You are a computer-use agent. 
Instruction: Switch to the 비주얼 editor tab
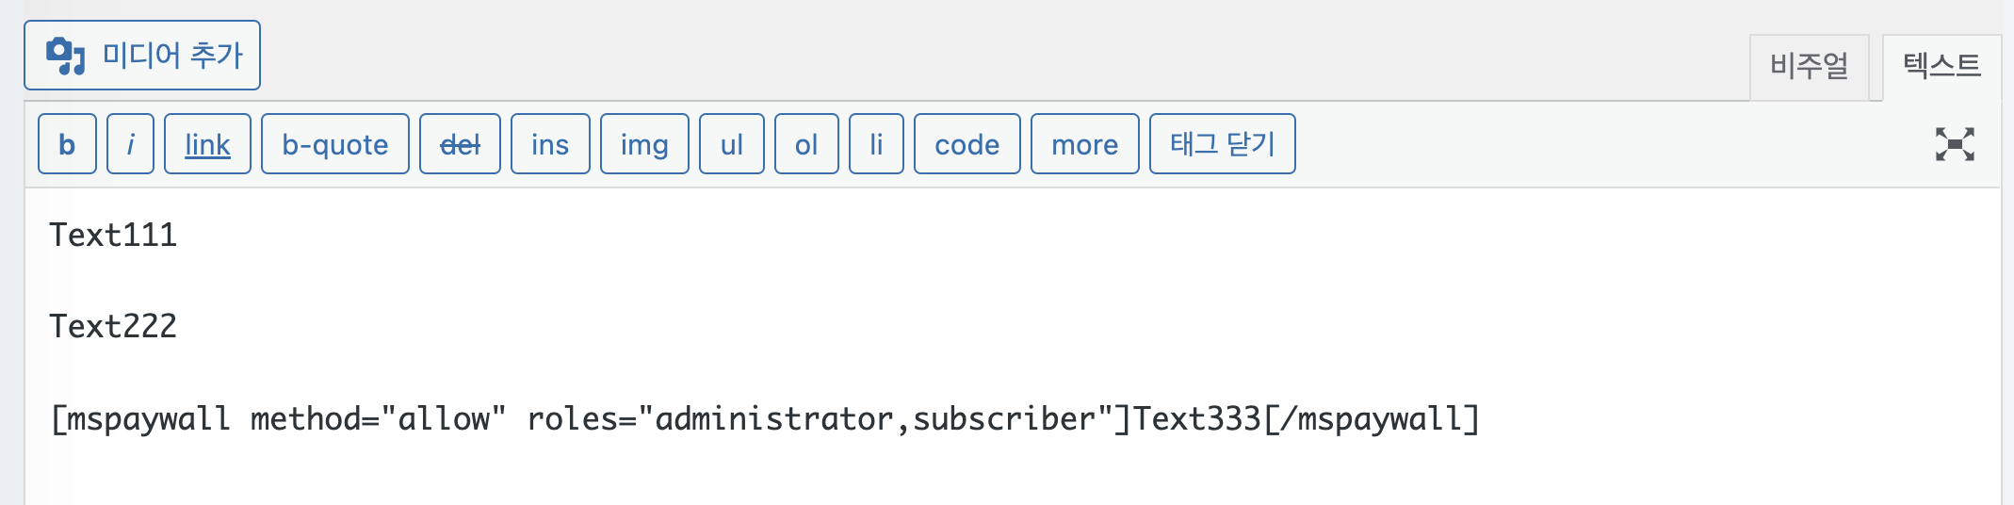[1810, 66]
